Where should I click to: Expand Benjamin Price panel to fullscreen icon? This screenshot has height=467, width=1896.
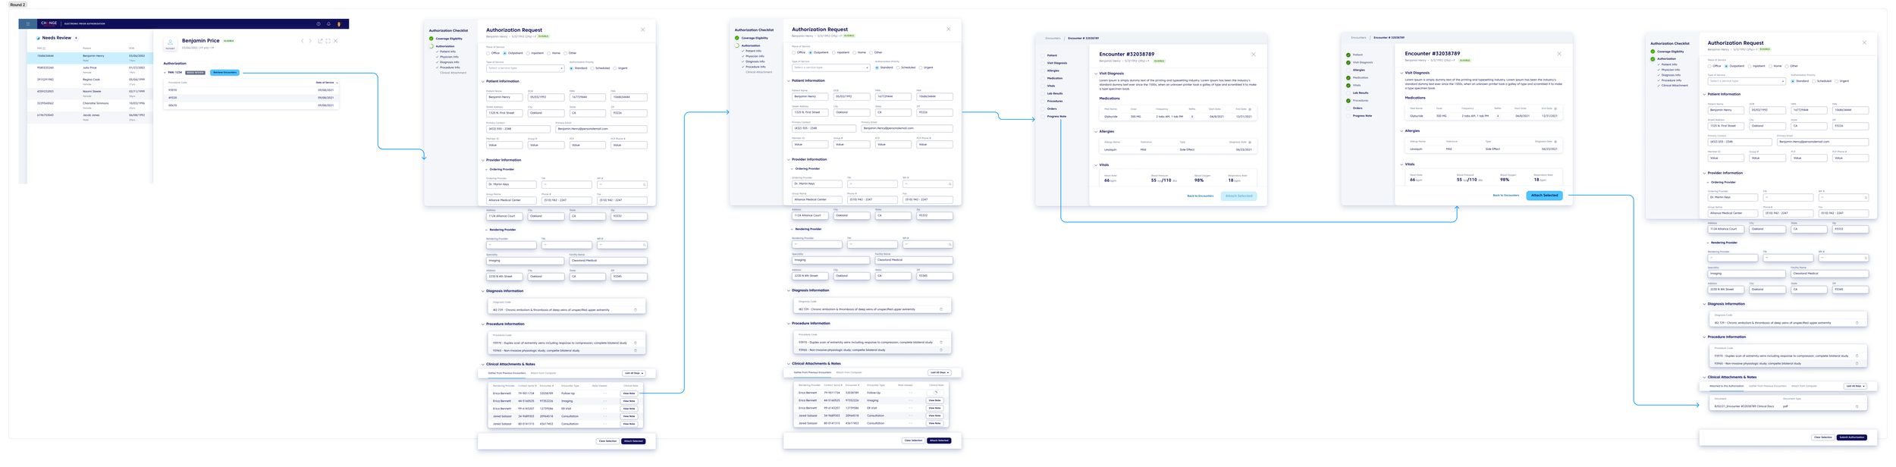click(x=328, y=41)
